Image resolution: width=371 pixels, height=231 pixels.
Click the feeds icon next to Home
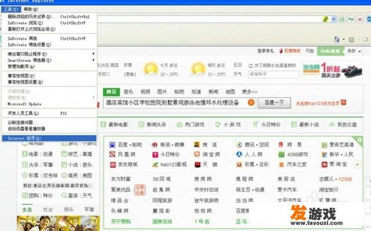point(351,40)
